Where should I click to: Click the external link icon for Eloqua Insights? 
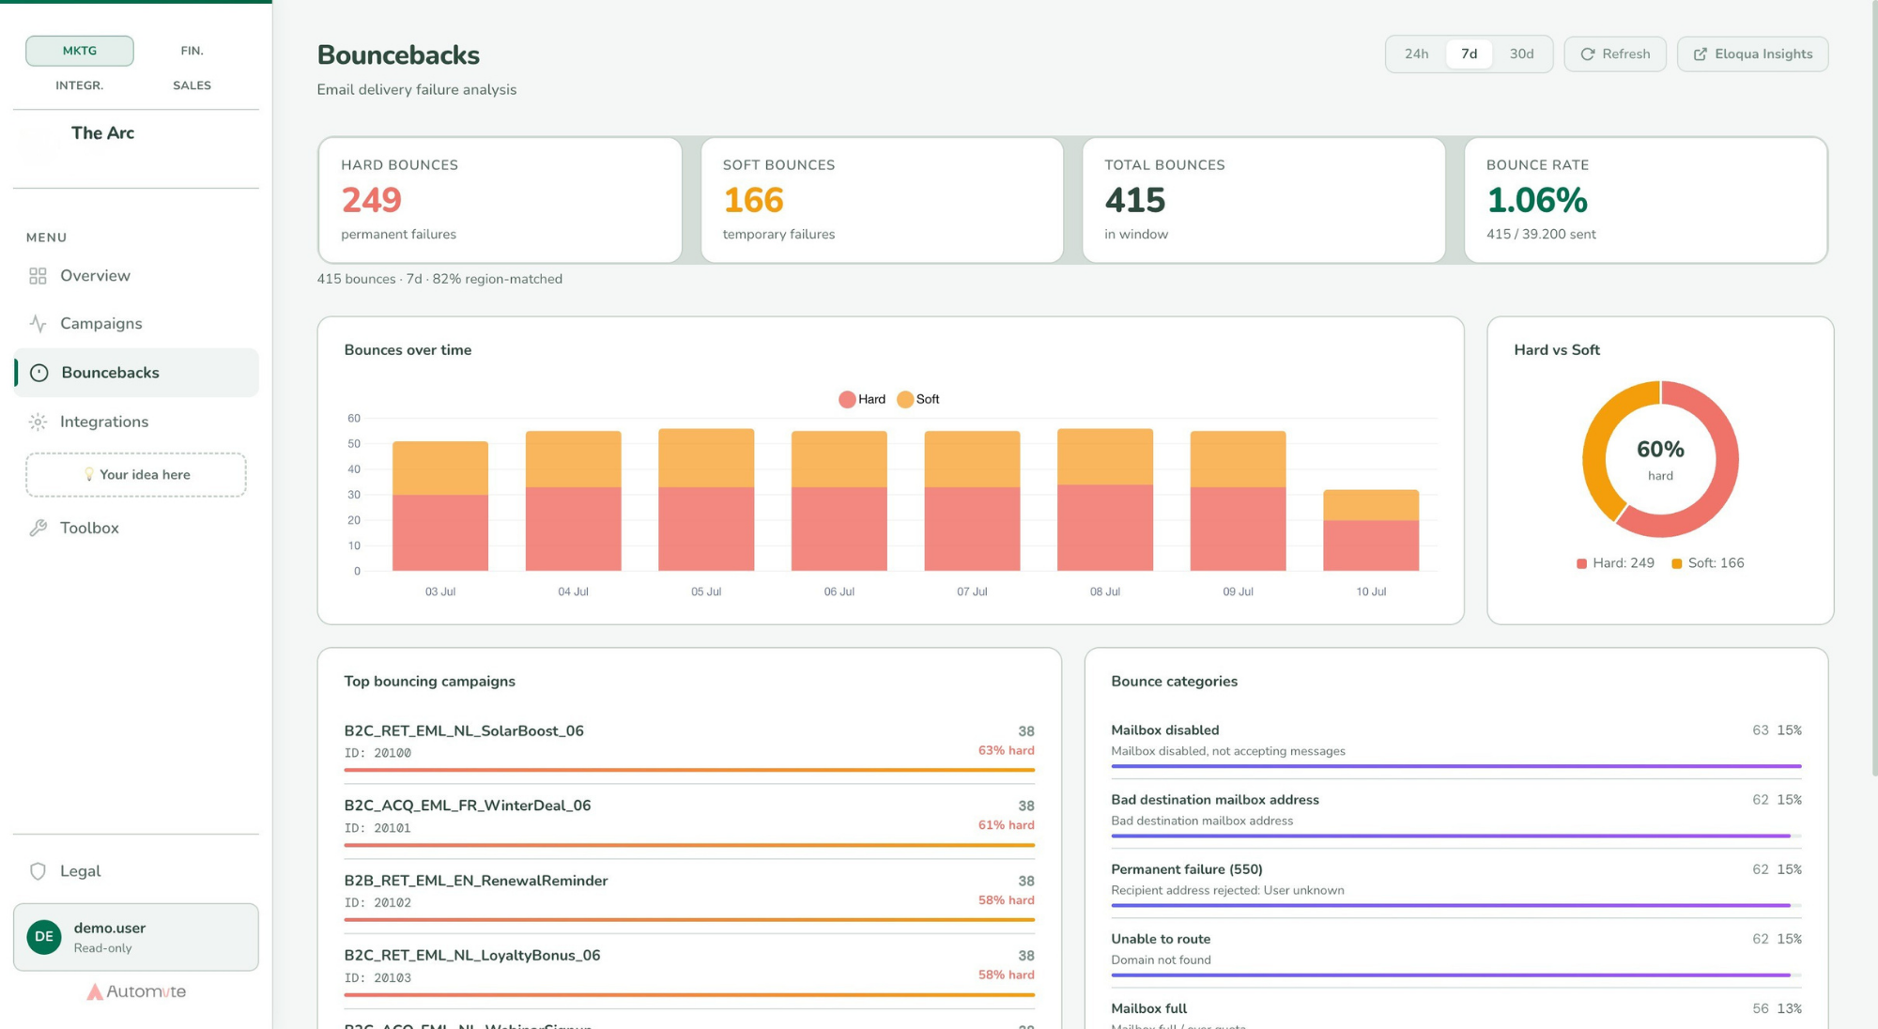click(x=1701, y=54)
